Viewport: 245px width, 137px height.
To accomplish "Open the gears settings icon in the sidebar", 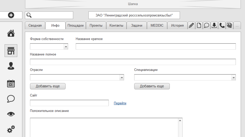I will [x=11, y=129].
